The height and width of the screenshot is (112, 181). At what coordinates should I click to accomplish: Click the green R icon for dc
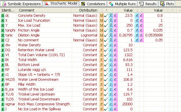click(3, 16)
